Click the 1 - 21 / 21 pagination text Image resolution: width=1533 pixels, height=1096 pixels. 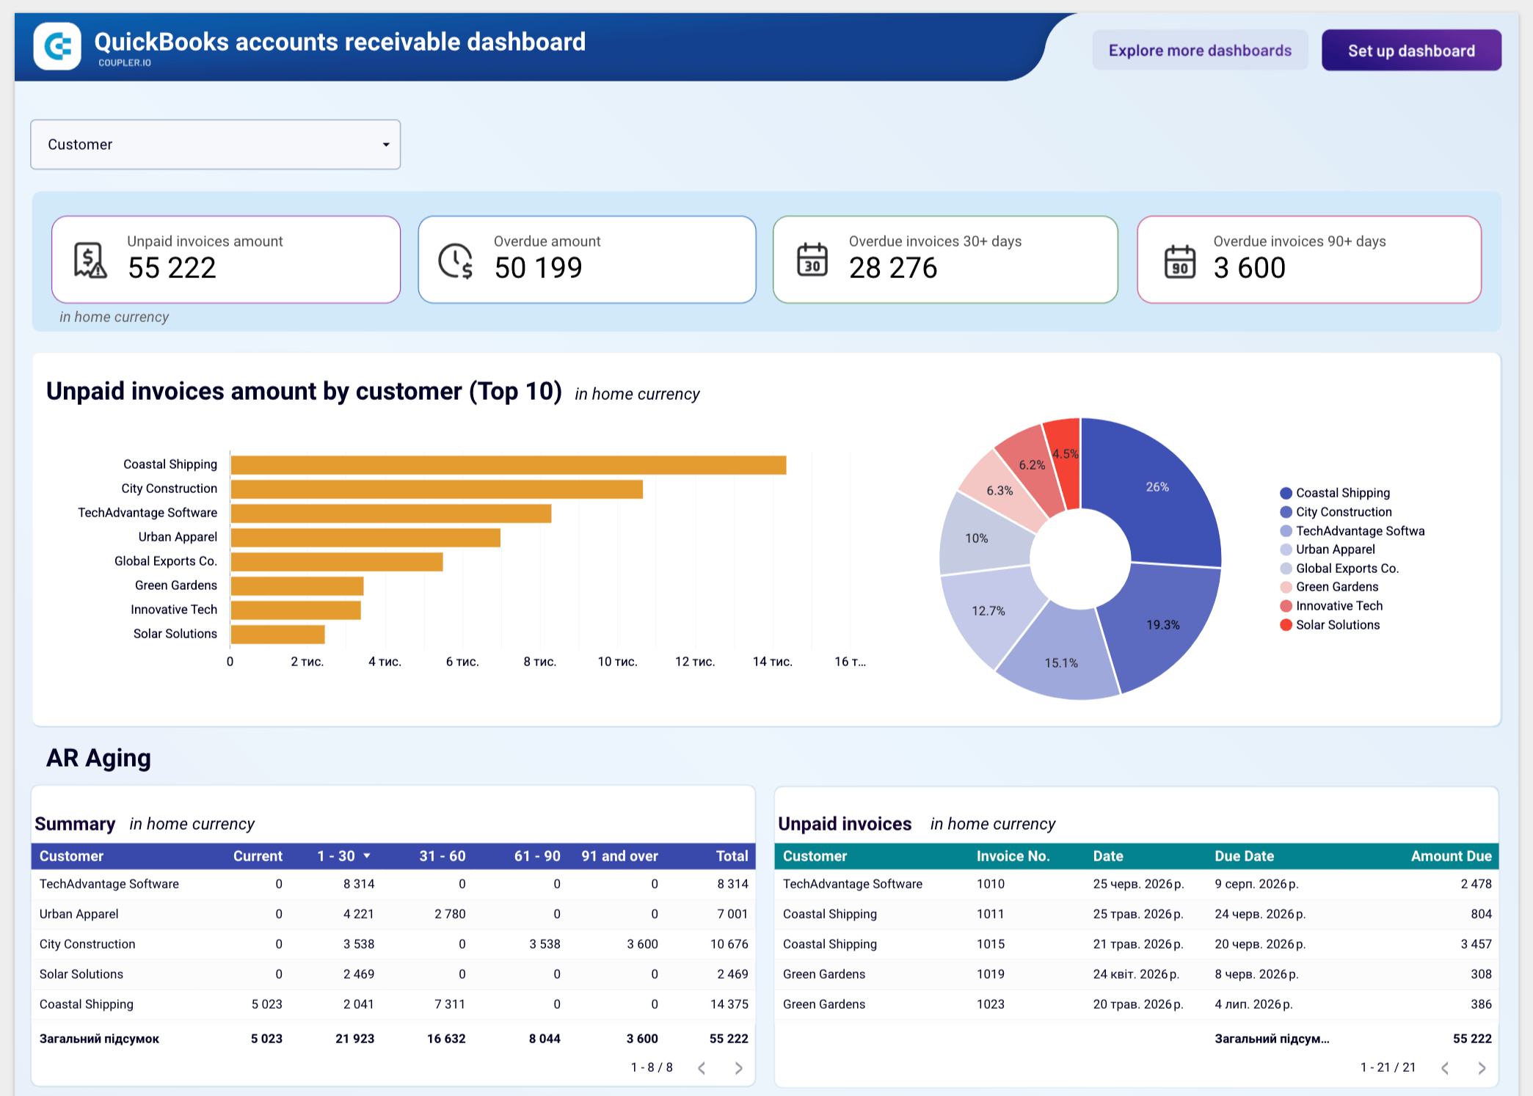tap(1388, 1067)
